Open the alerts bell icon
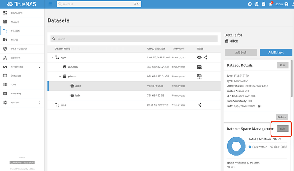294x171 pixels. pos(271,4)
